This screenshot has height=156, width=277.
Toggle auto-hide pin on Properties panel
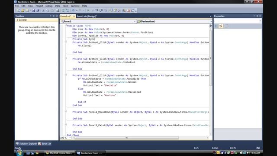click(x=257, y=16)
